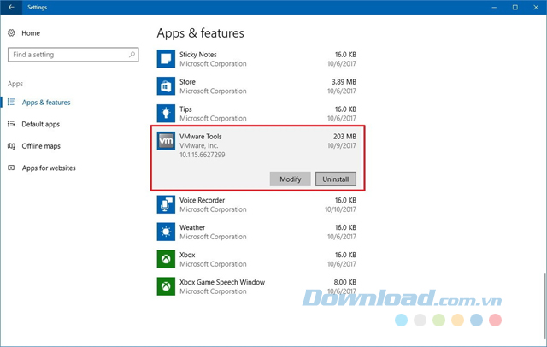This screenshot has height=347, width=547.
Task: Select the Voice Recorder microphone icon
Action: [x=166, y=204]
